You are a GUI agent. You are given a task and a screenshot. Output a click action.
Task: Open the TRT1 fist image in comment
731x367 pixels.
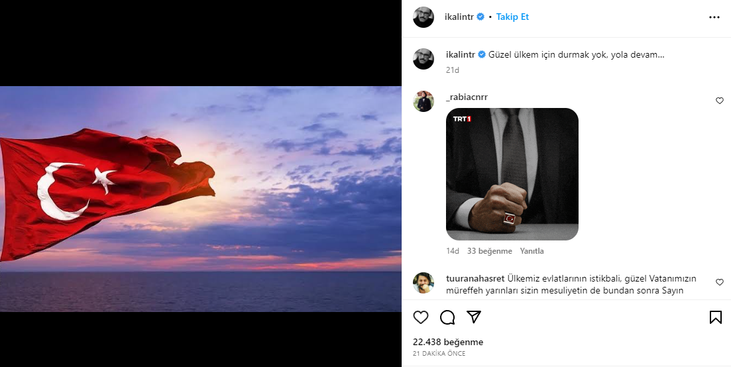point(512,174)
